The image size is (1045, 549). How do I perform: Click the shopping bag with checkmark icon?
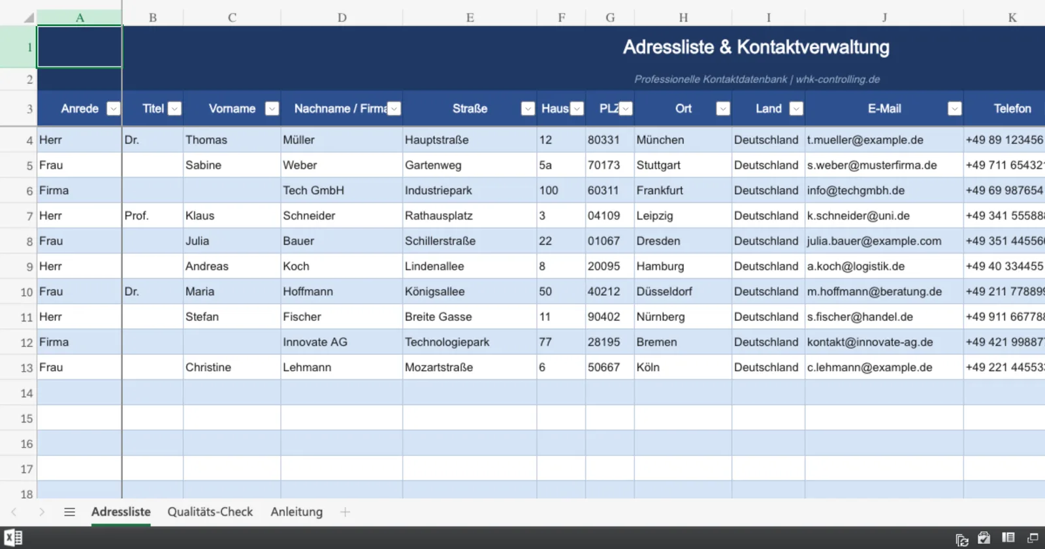point(984,538)
